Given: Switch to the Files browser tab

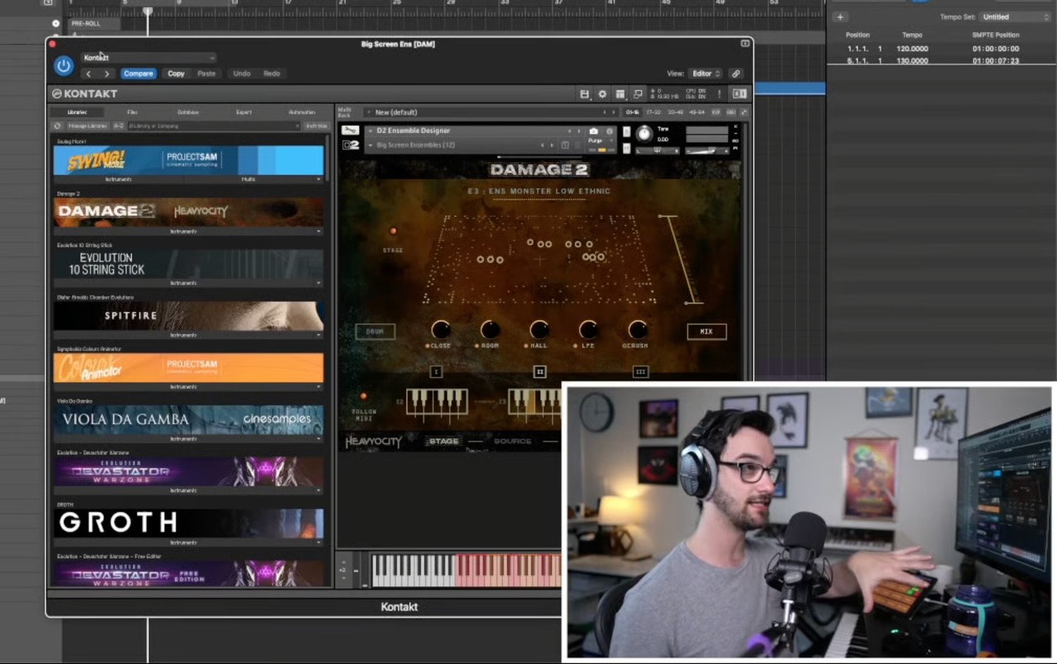Looking at the screenshot, I should click(132, 112).
